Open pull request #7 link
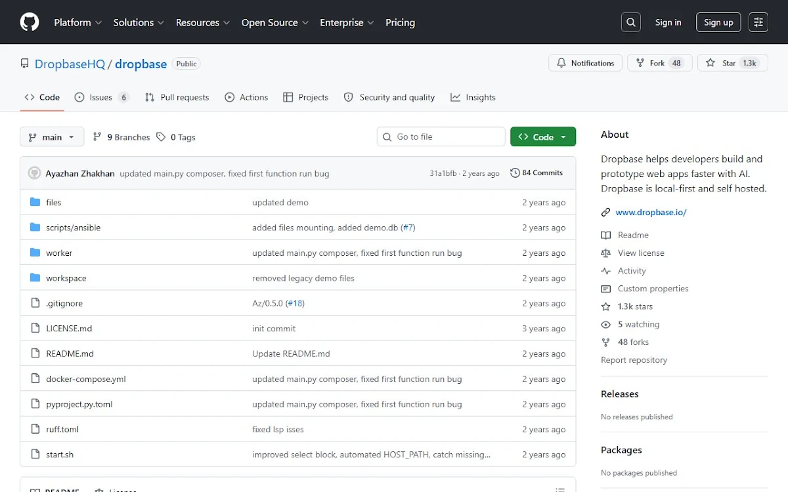The height and width of the screenshot is (492, 788). pos(408,228)
